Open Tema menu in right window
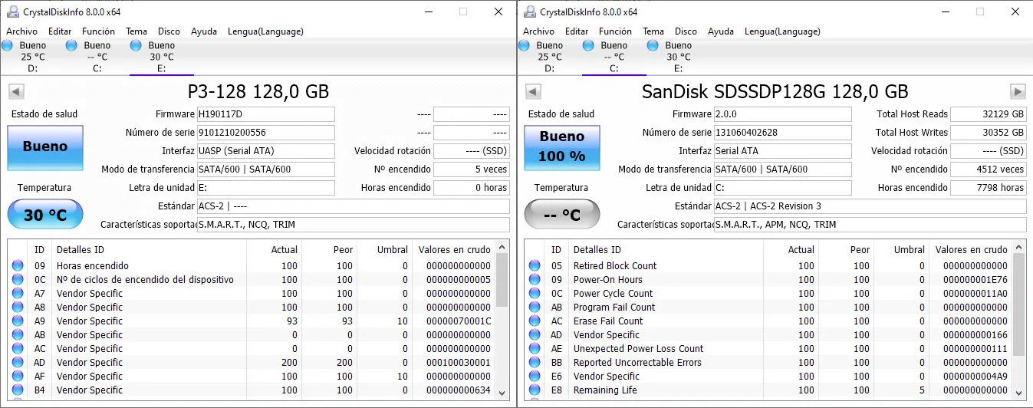The height and width of the screenshot is (408, 1033). click(x=653, y=31)
